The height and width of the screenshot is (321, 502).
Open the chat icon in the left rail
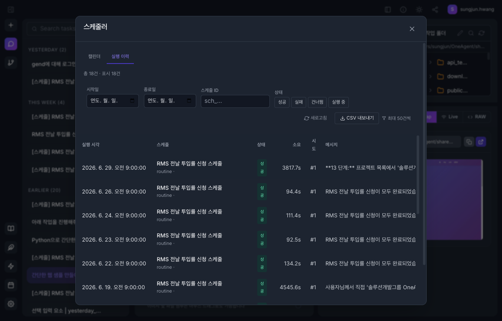(x=11, y=43)
